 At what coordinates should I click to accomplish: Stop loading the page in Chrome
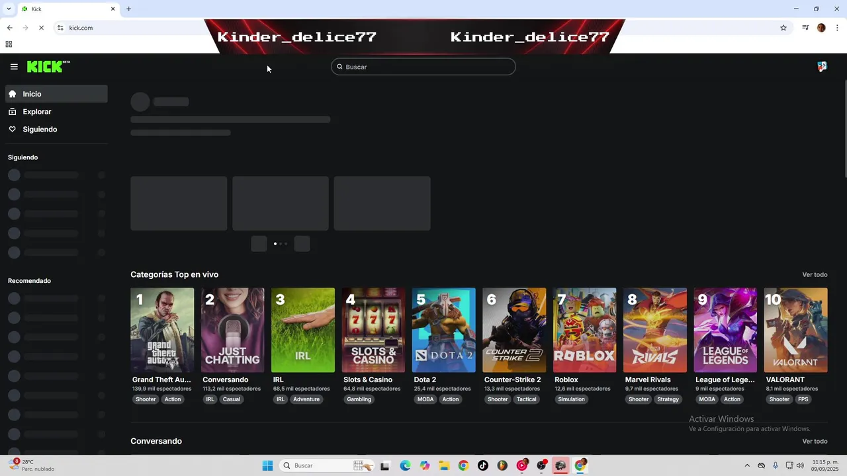click(x=41, y=28)
